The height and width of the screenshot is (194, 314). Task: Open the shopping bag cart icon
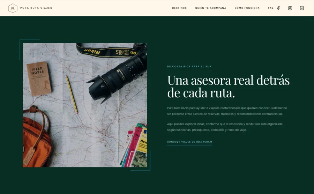coord(302,8)
